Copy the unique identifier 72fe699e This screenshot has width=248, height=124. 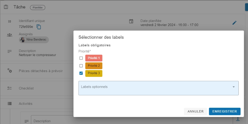pos(39,27)
